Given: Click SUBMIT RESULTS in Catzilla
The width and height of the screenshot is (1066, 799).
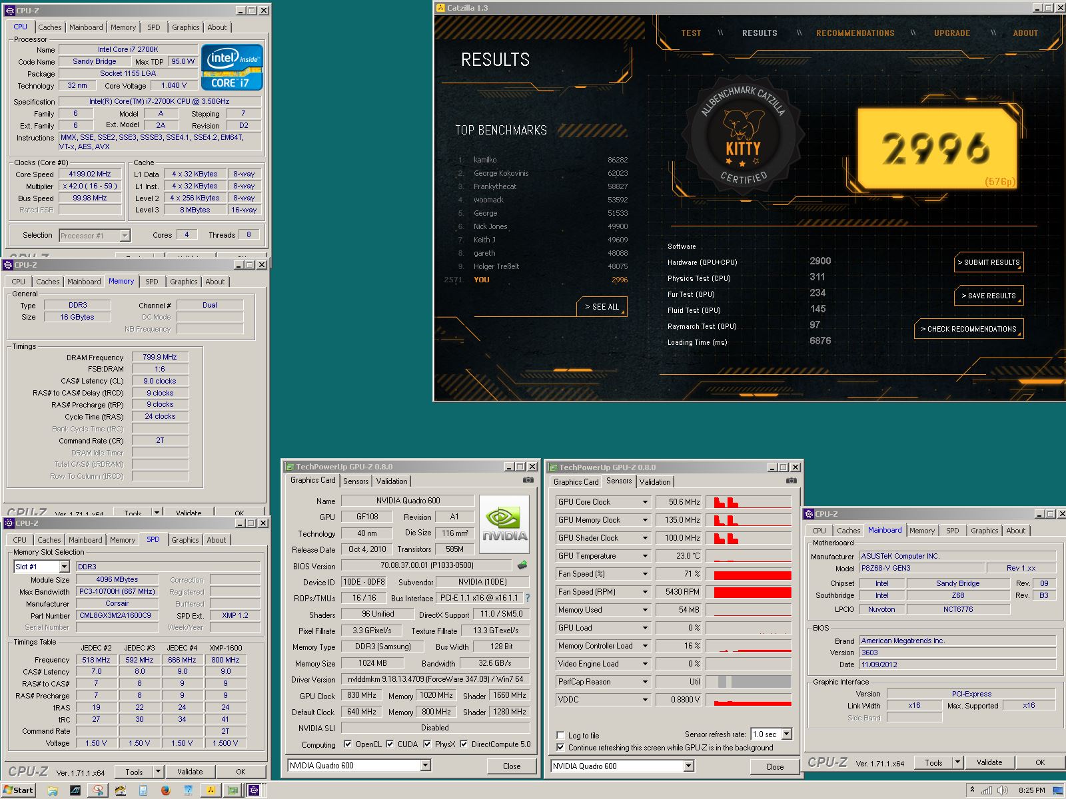Looking at the screenshot, I should (989, 262).
